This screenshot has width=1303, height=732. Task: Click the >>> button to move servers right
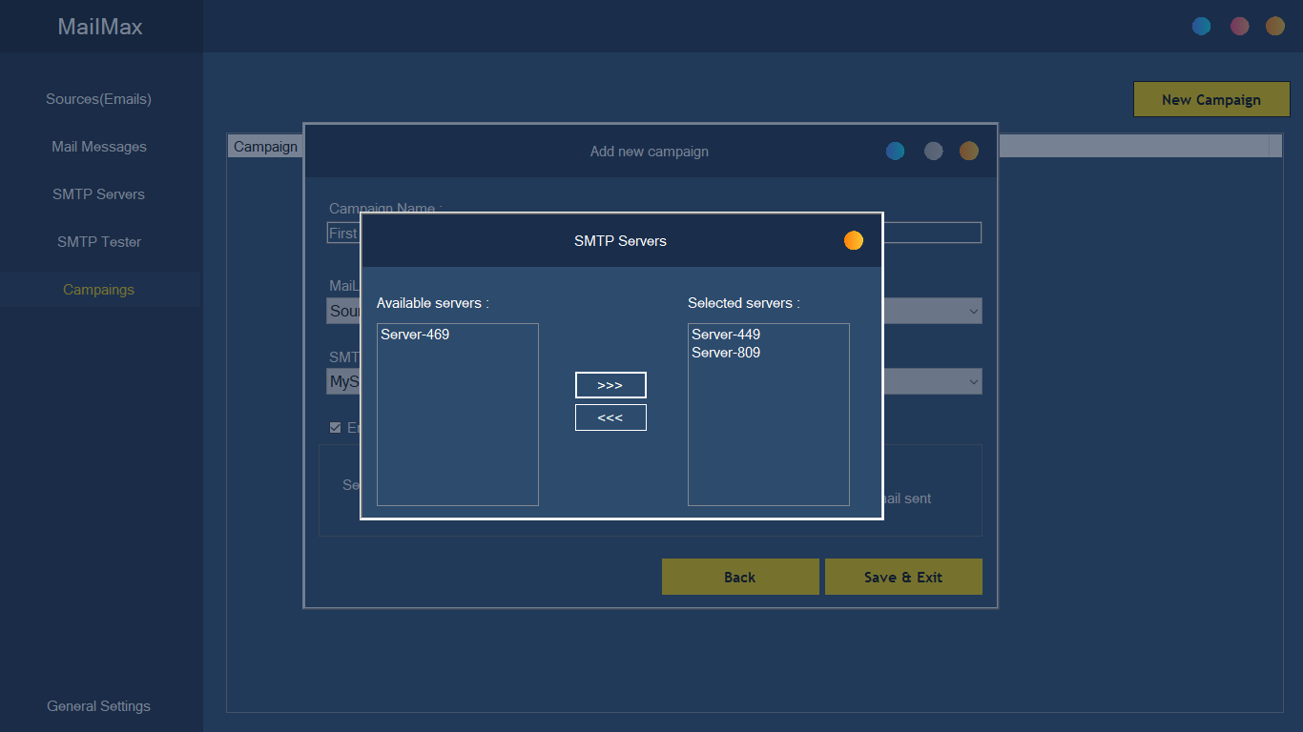610,385
